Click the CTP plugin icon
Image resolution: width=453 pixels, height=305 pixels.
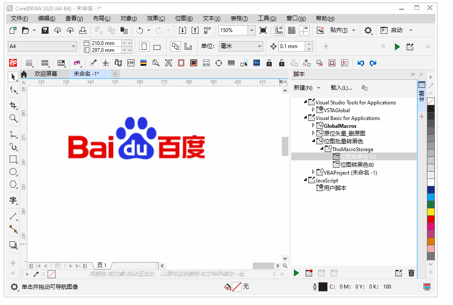click(x=131, y=63)
